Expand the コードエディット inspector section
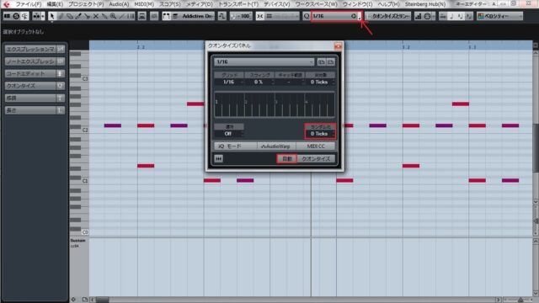 click(x=35, y=73)
